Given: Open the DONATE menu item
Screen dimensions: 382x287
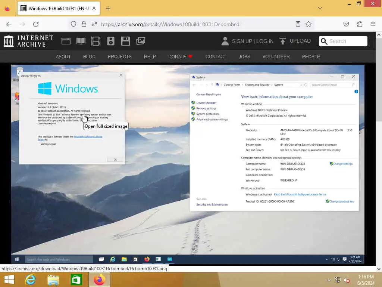Looking at the screenshot, I should pos(180,57).
